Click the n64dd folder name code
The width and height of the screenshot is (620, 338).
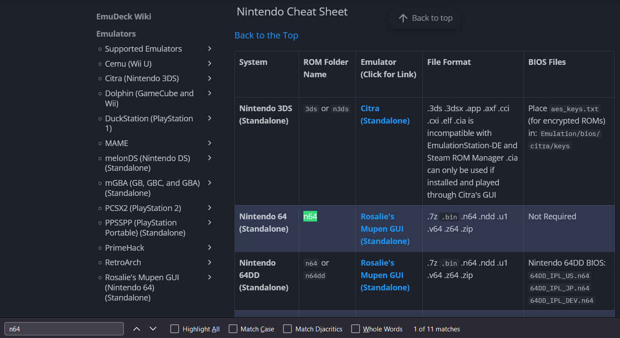[315, 276]
